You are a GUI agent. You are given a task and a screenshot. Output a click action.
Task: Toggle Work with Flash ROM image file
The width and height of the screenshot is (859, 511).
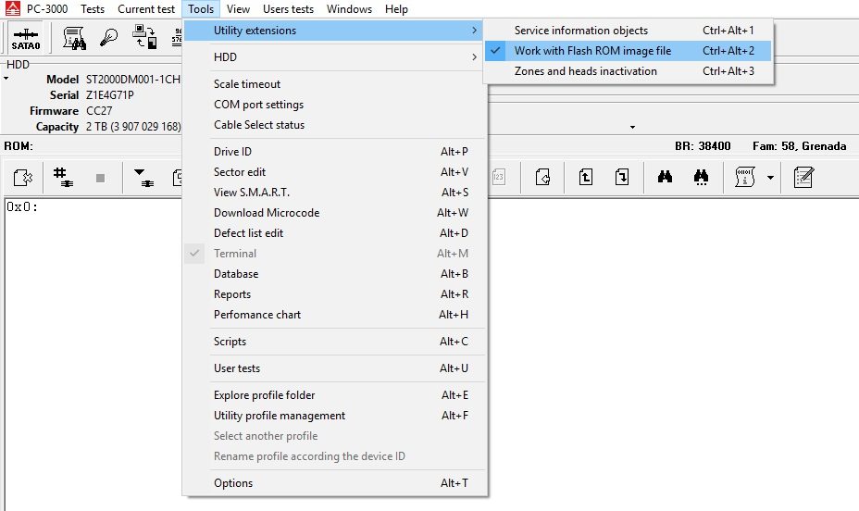[x=628, y=51]
